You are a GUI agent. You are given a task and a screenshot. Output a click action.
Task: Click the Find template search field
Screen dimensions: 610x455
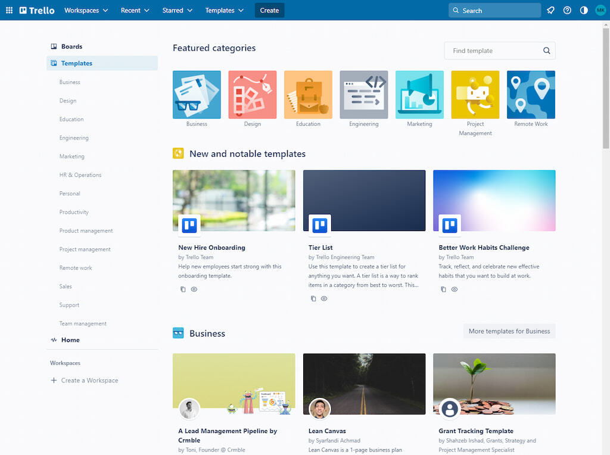pos(494,51)
